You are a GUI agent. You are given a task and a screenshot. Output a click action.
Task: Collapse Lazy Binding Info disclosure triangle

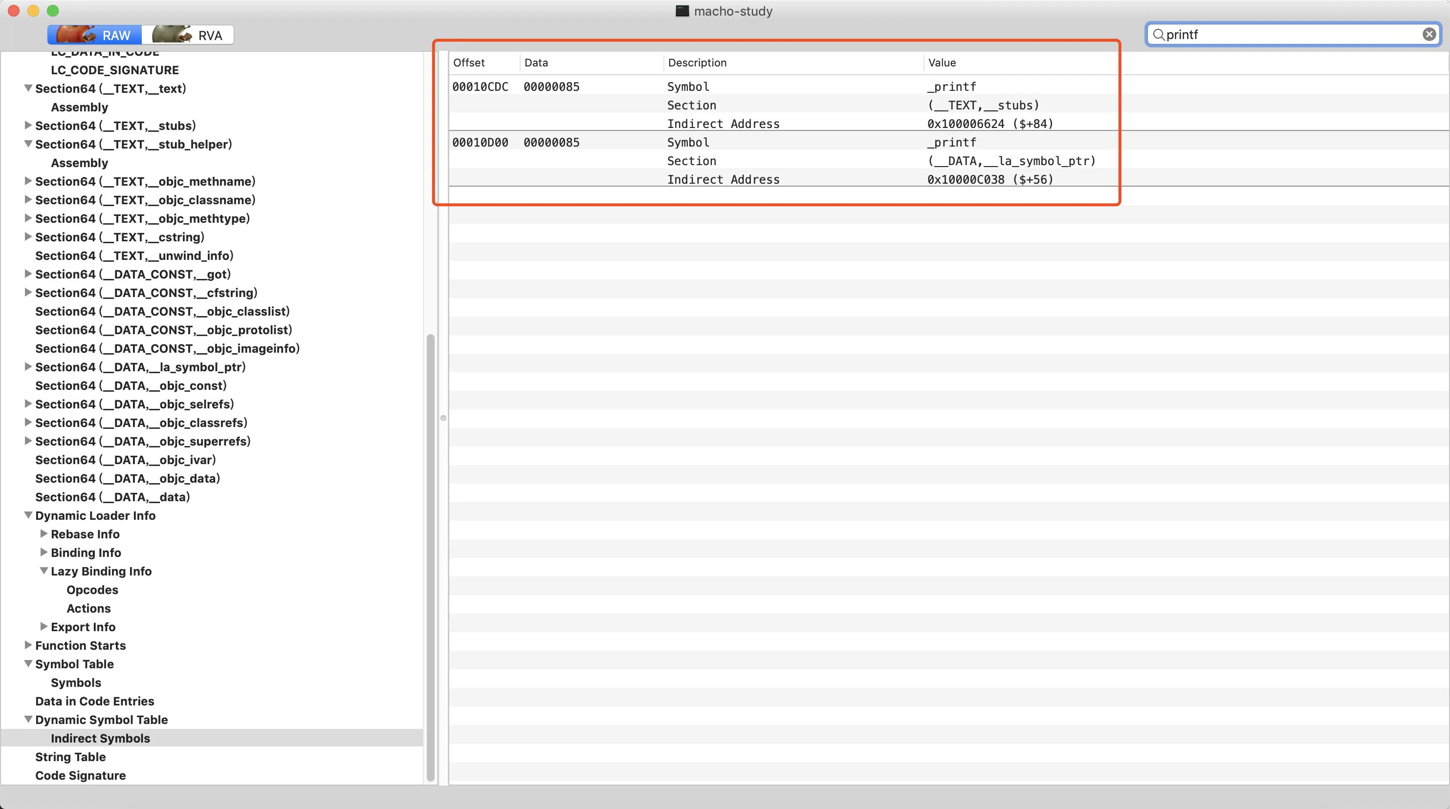(44, 571)
